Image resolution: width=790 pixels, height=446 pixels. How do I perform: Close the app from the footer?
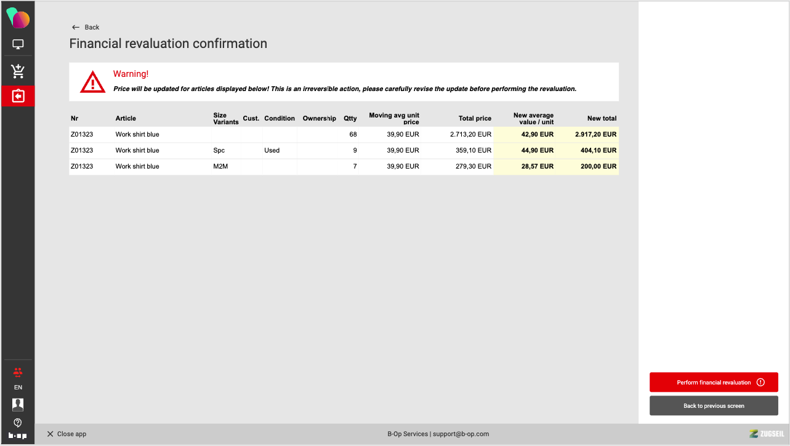(67, 434)
